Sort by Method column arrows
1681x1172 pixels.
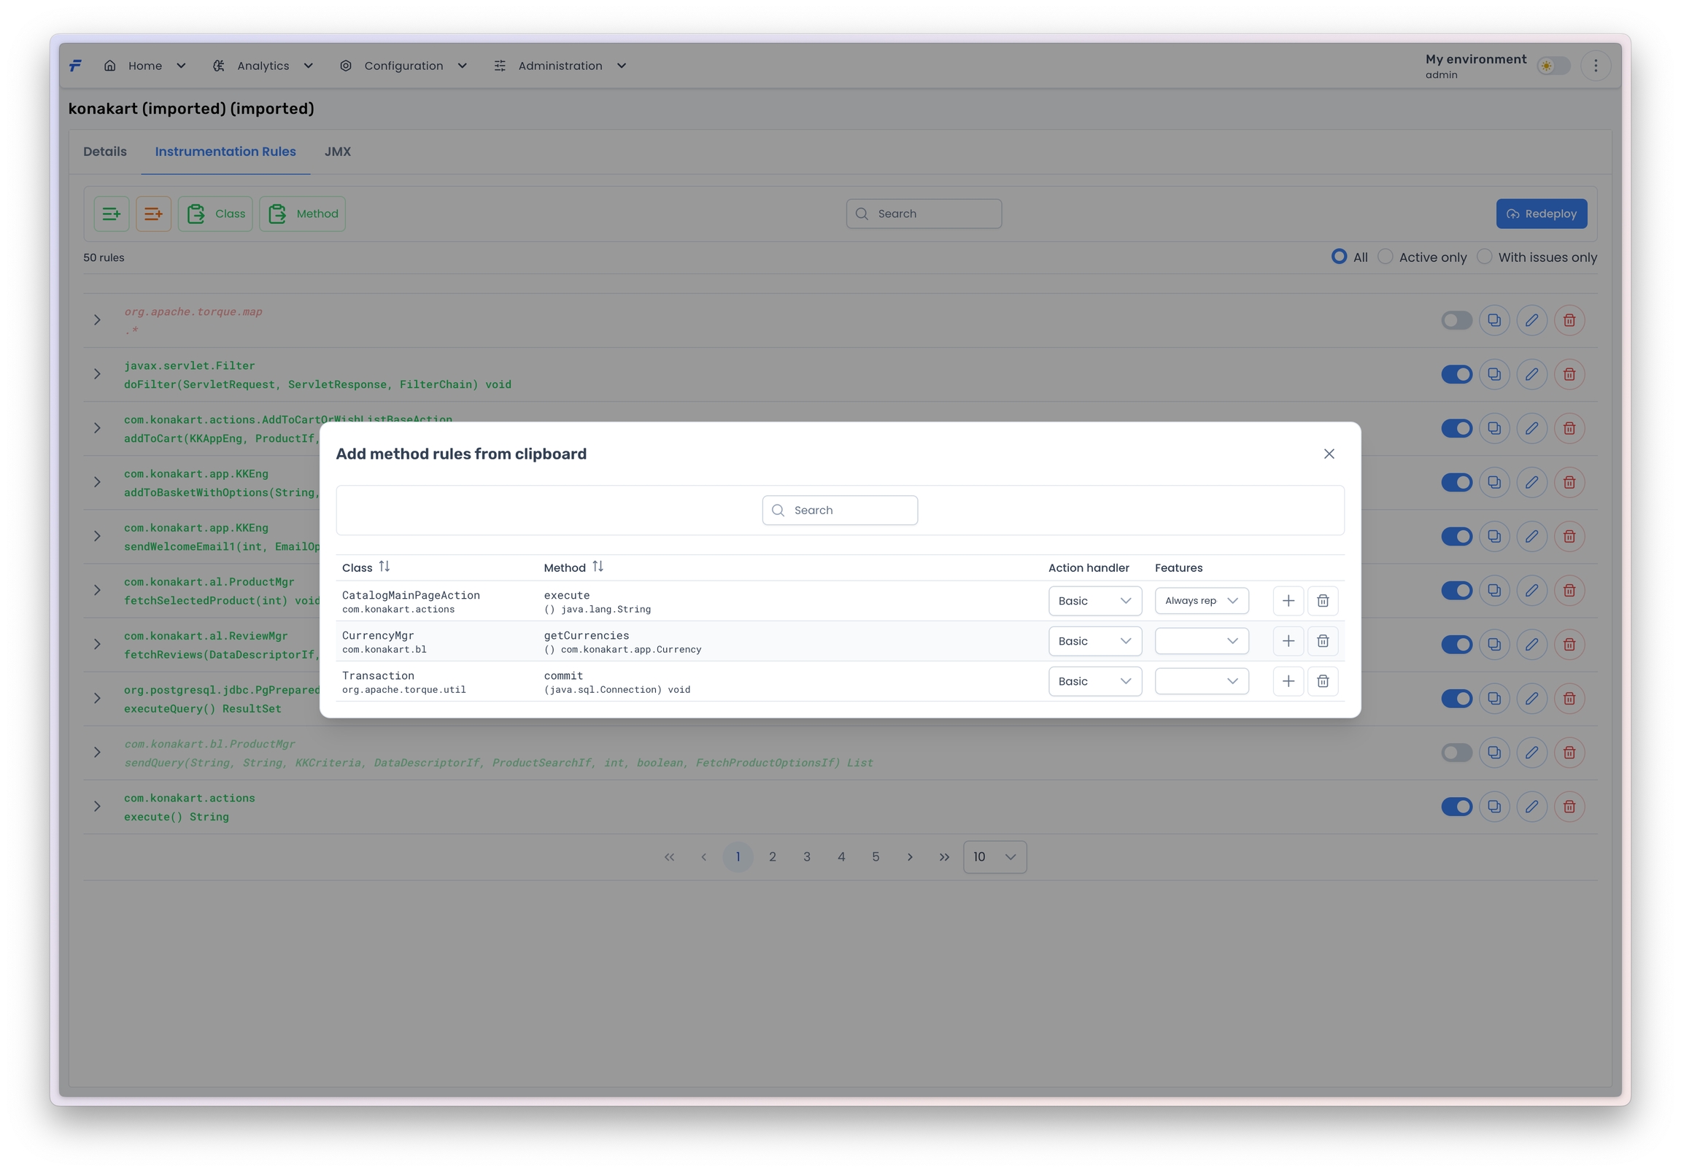pyautogui.click(x=598, y=567)
